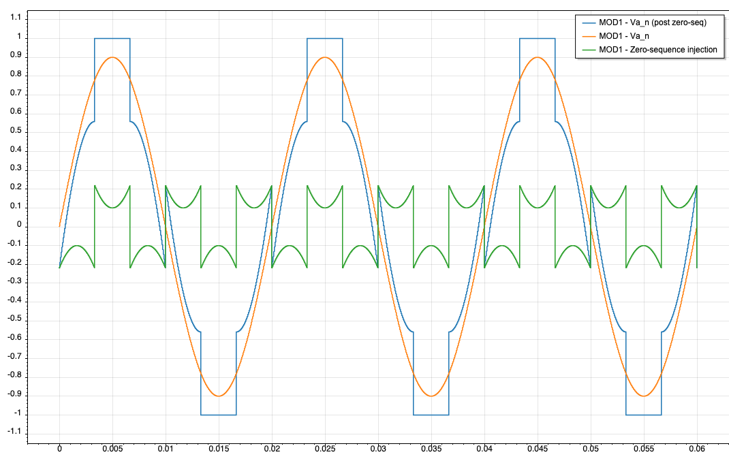Select the 0.02 x-axis tick label
The height and width of the screenshot is (461, 729).
pyautogui.click(x=272, y=449)
